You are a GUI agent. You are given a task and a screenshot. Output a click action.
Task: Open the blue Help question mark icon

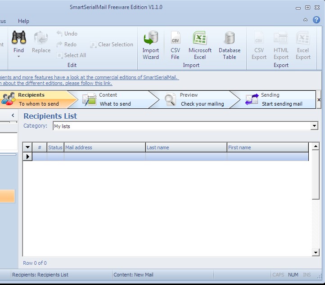tap(316, 20)
